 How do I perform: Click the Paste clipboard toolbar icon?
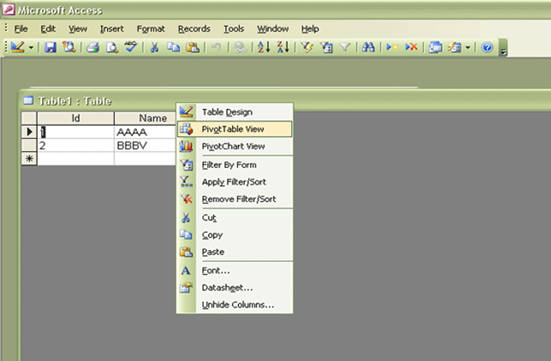(x=193, y=47)
